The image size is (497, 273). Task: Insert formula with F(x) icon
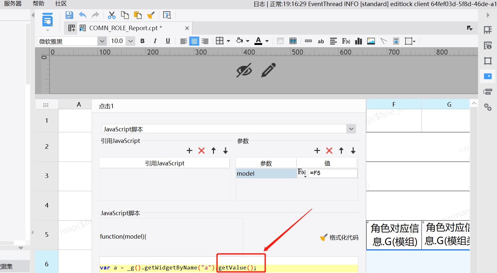[346, 41]
